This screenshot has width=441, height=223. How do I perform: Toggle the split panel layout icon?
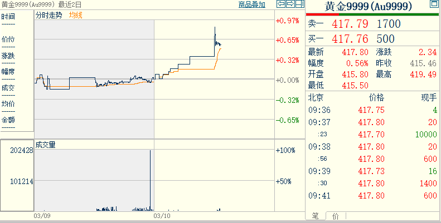300,4
